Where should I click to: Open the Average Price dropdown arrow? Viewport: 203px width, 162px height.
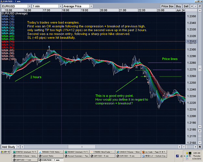(x=91, y=6)
